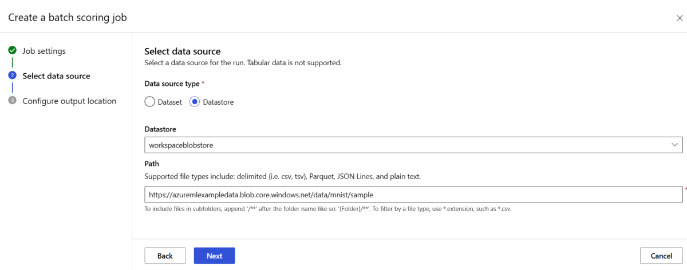
Task: Click the step 2 circle icon
Action: pyautogui.click(x=12, y=76)
